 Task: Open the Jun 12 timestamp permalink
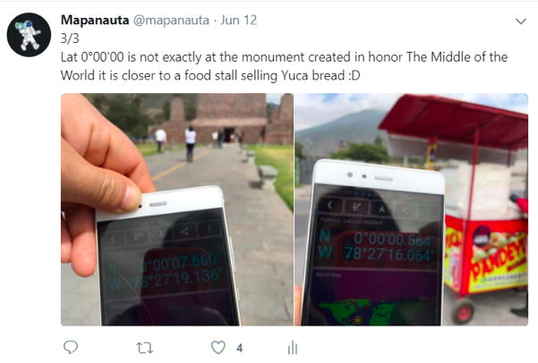click(238, 20)
